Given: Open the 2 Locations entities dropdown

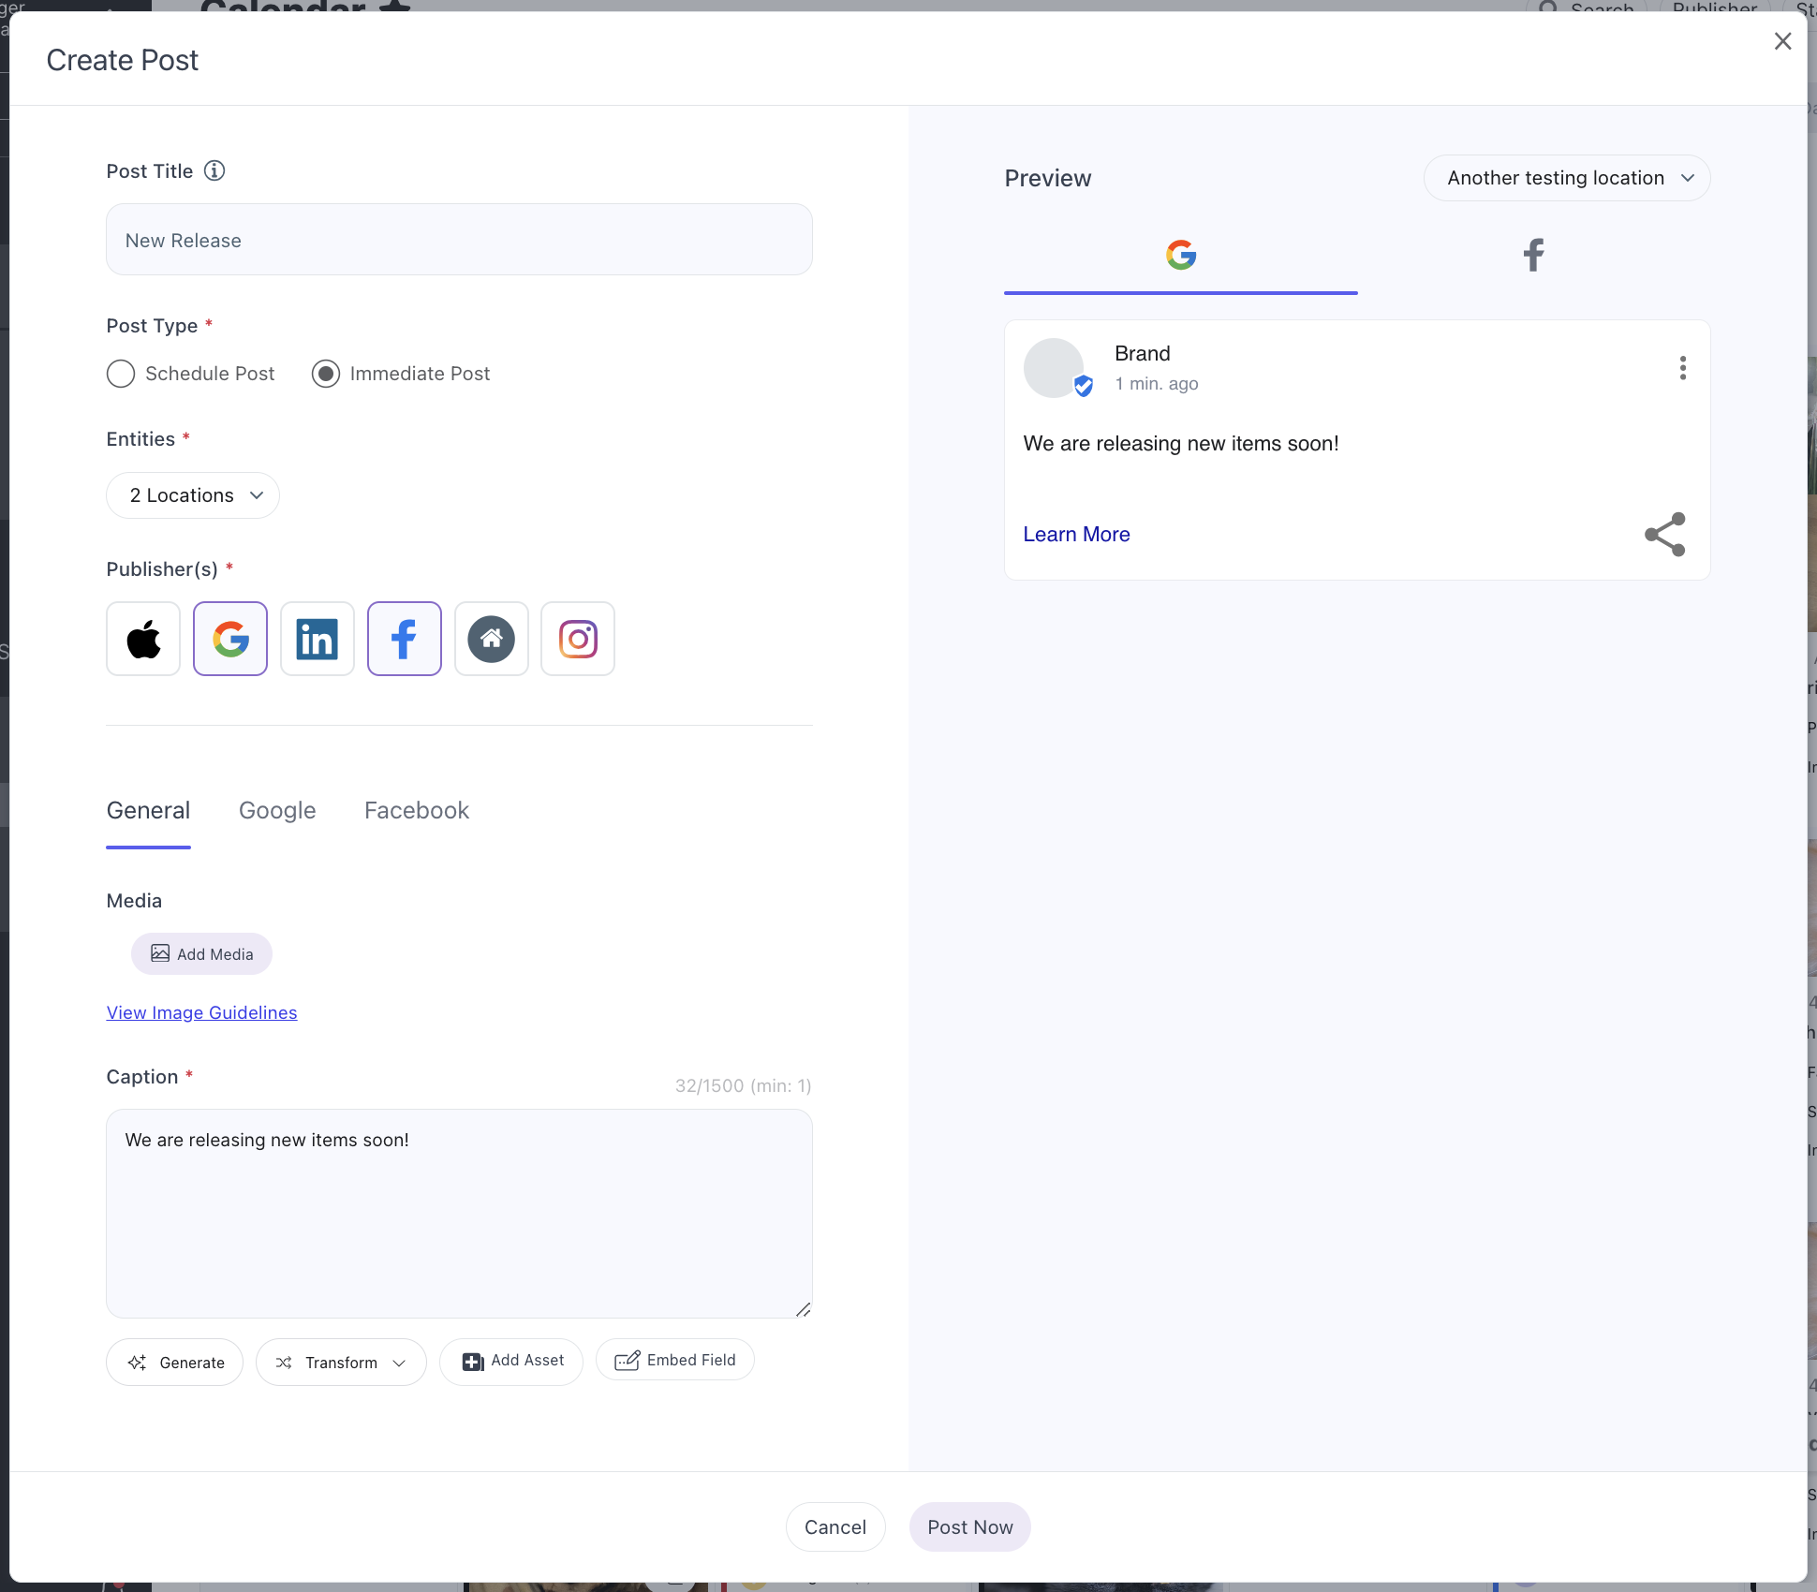Looking at the screenshot, I should (193, 495).
